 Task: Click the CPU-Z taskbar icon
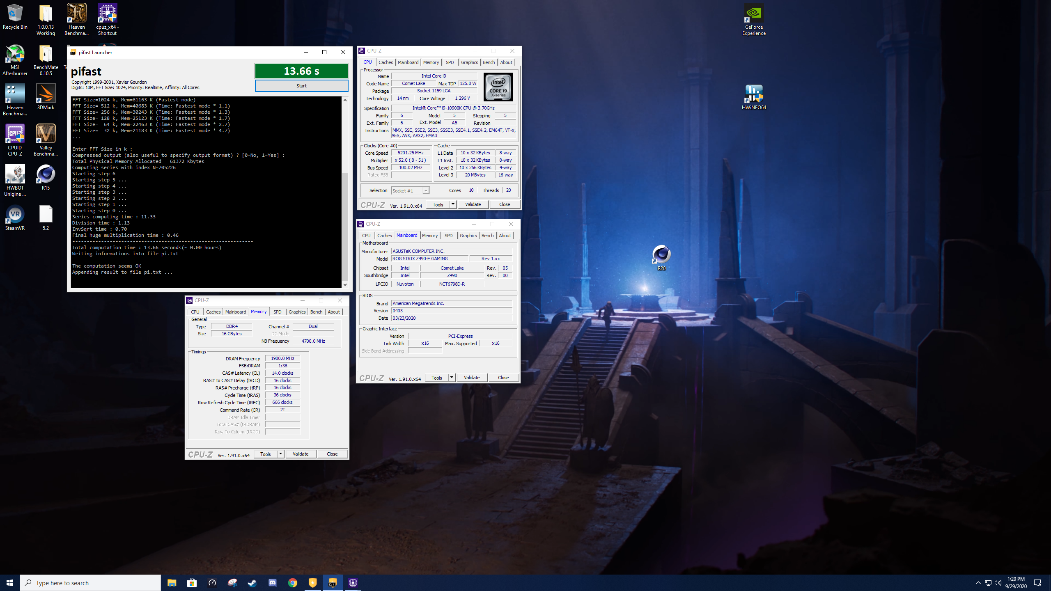(353, 583)
